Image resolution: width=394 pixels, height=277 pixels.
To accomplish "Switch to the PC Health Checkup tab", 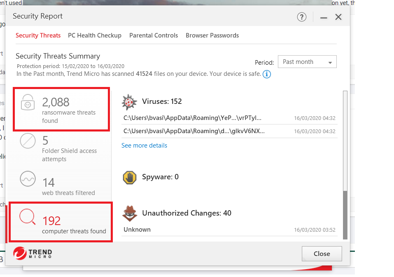I will pos(95,35).
